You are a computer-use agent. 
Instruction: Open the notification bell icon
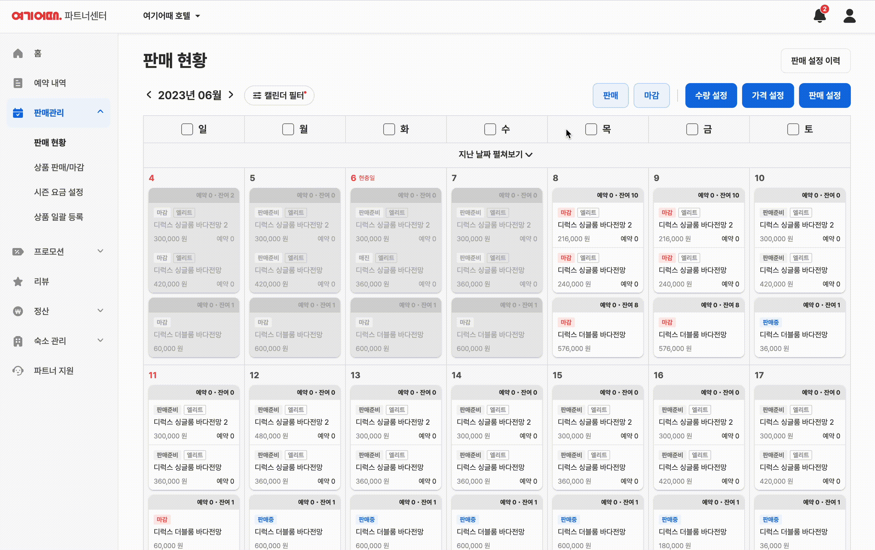820,16
